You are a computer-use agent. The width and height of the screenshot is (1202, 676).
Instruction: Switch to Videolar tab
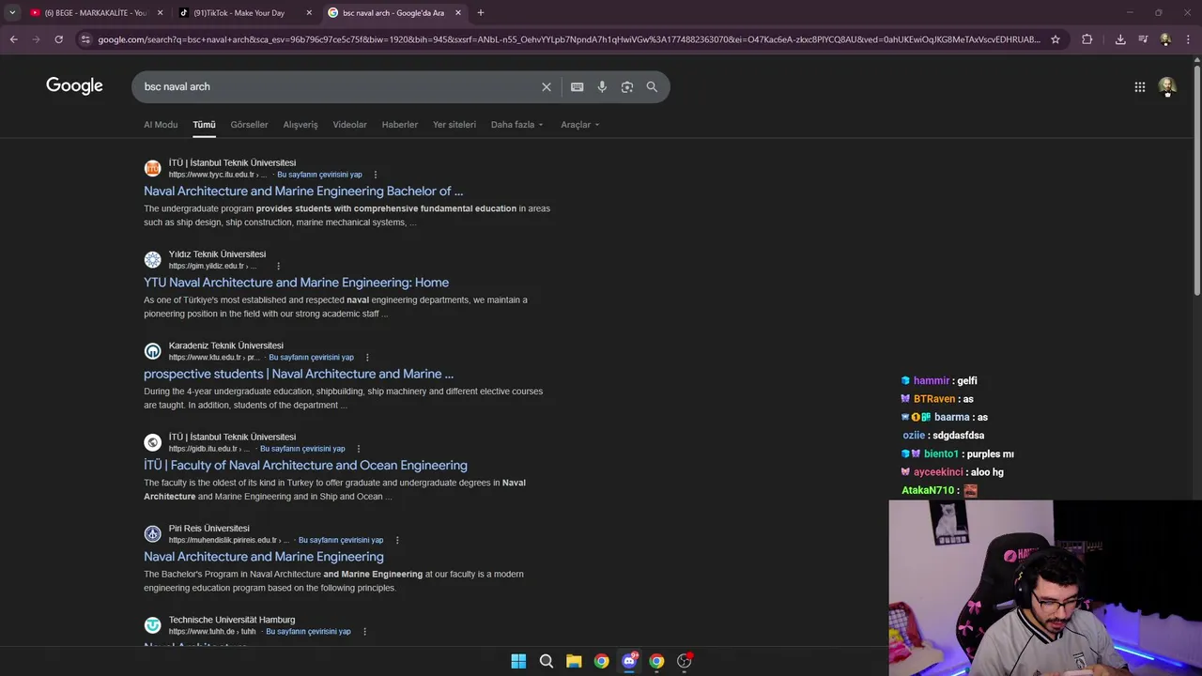(349, 124)
